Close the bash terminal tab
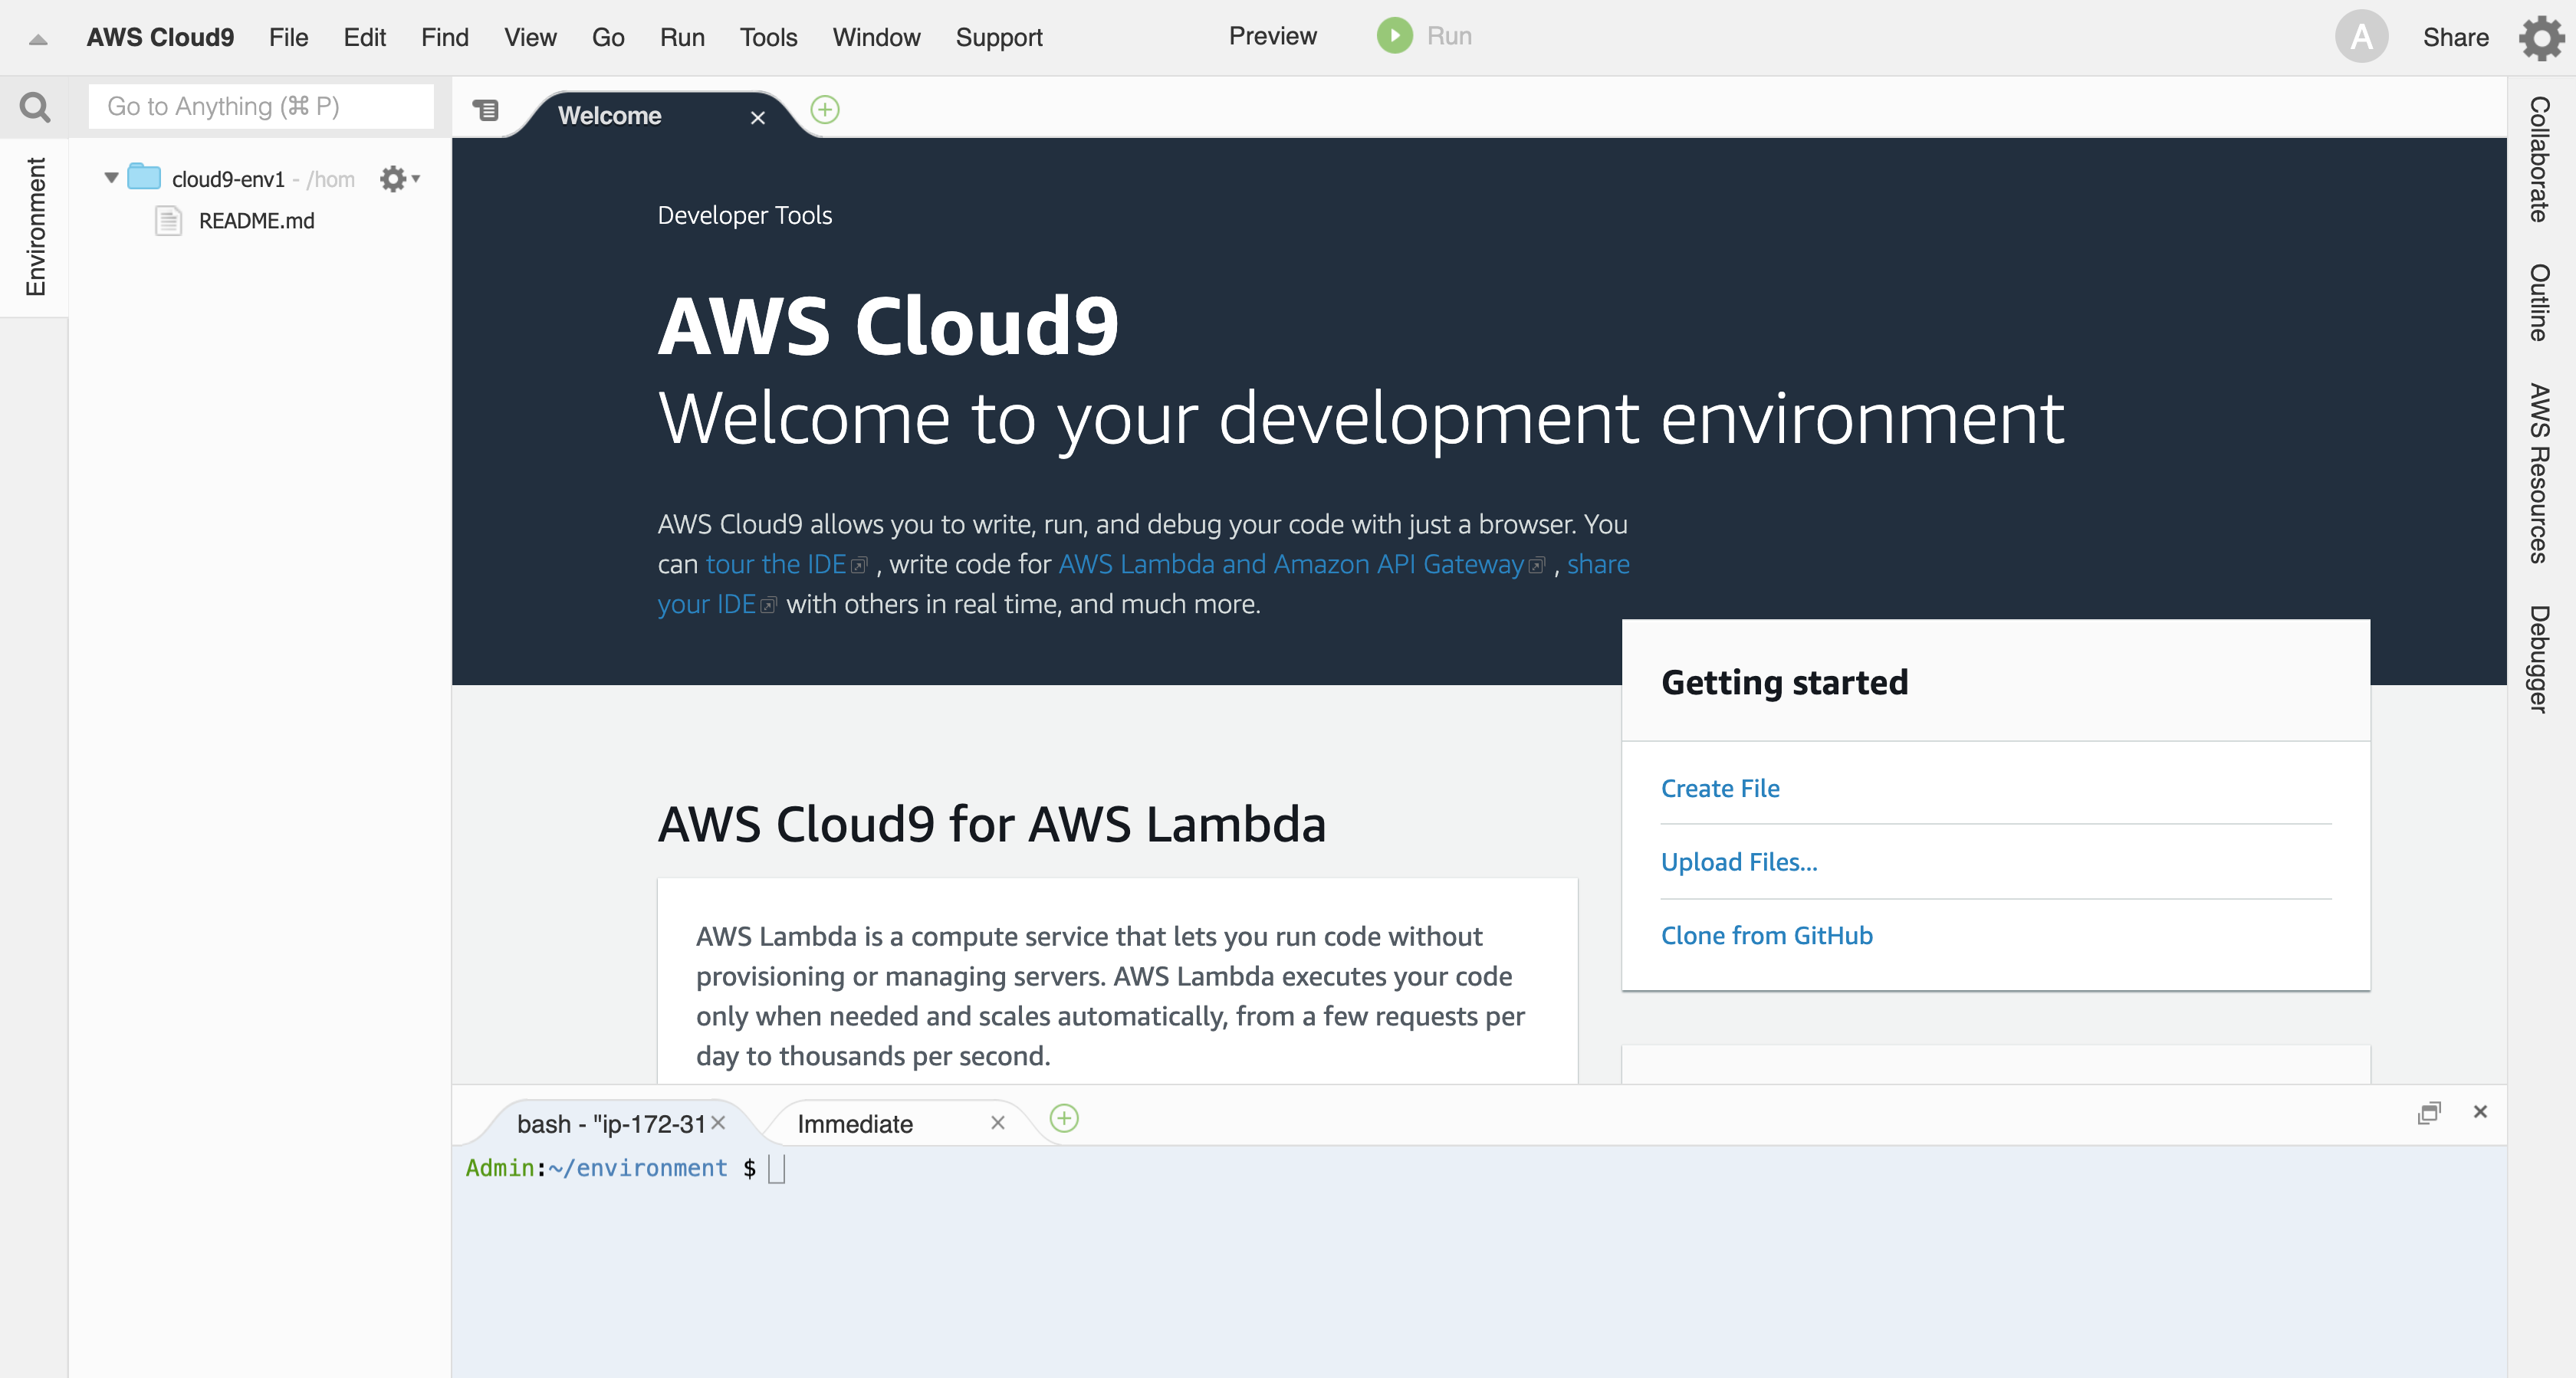Screen dimensions: 2576x1378 coord(718,1123)
